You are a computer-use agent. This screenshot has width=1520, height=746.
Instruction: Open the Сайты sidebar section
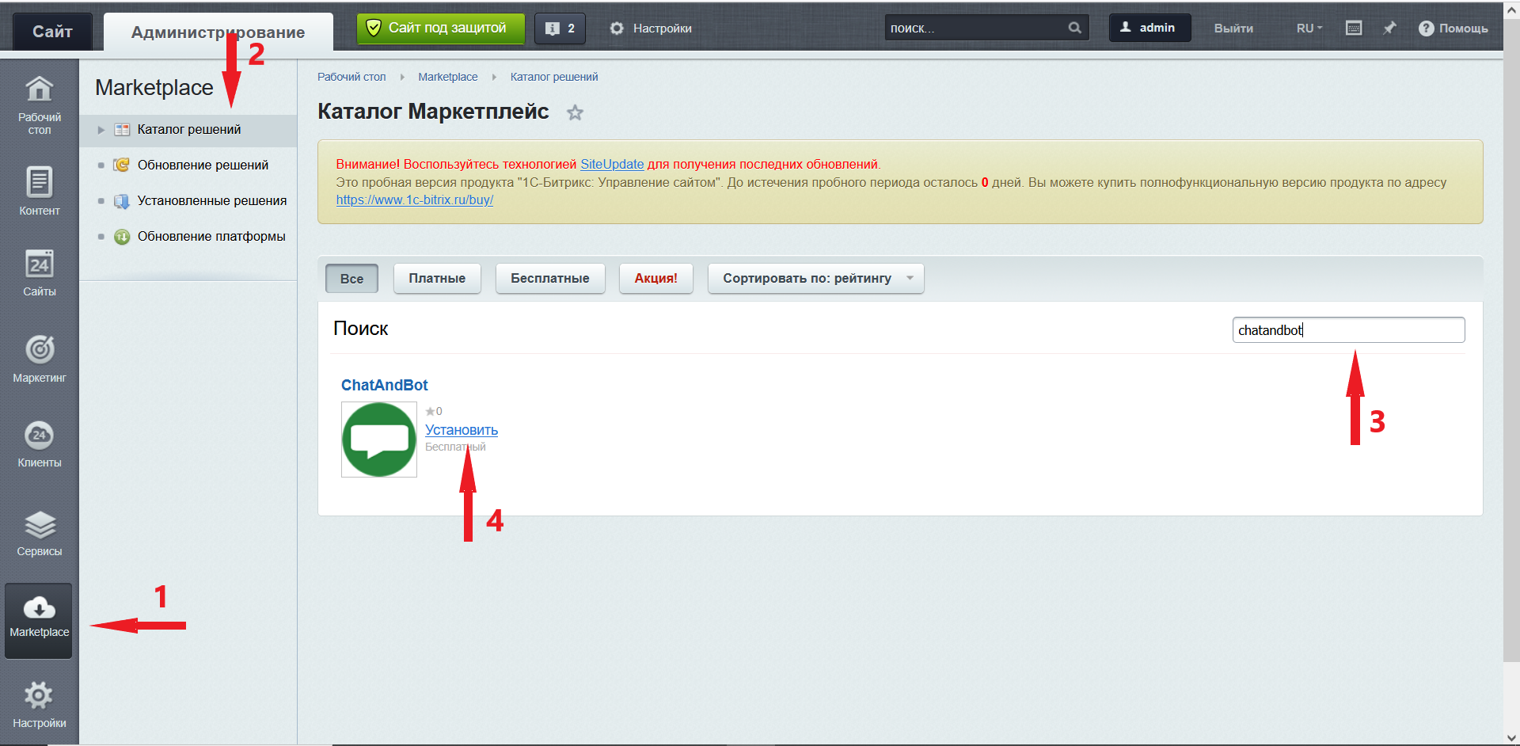(39, 273)
